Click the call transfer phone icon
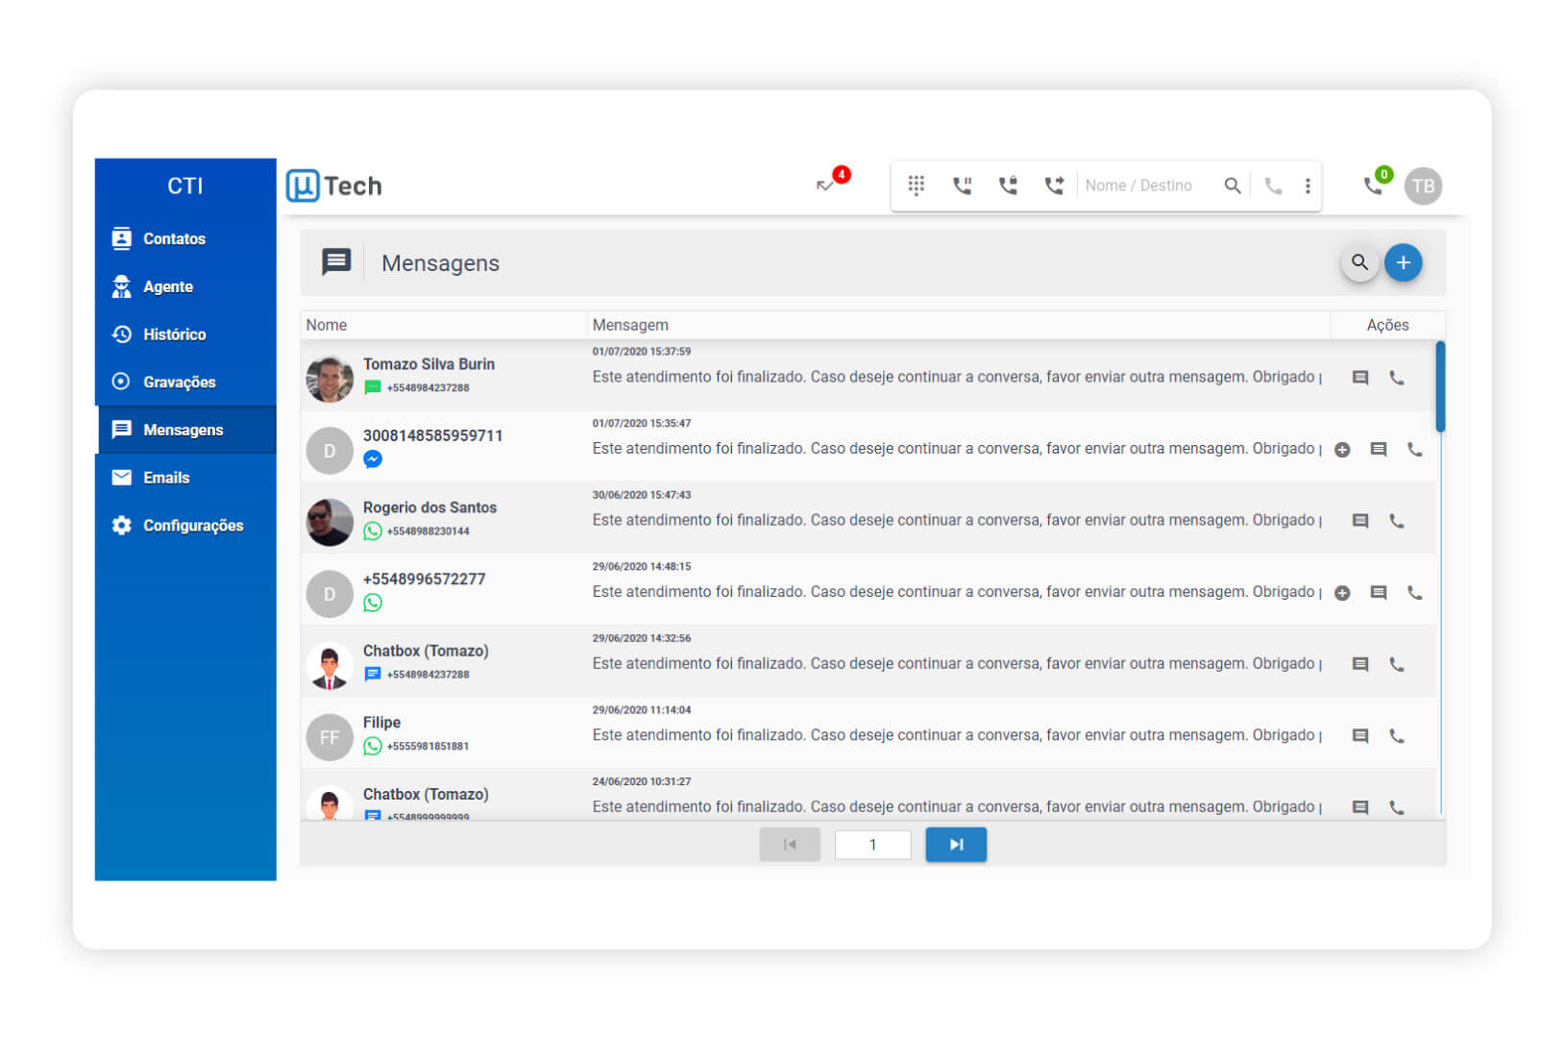This screenshot has width=1565, height=1038. [1054, 185]
